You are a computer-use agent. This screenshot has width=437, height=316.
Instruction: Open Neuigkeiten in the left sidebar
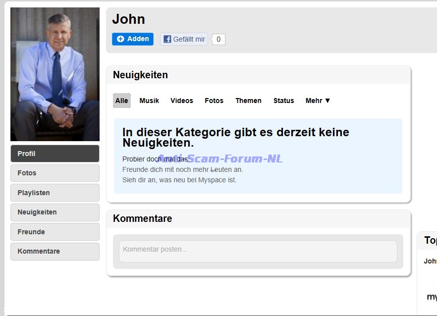point(55,212)
